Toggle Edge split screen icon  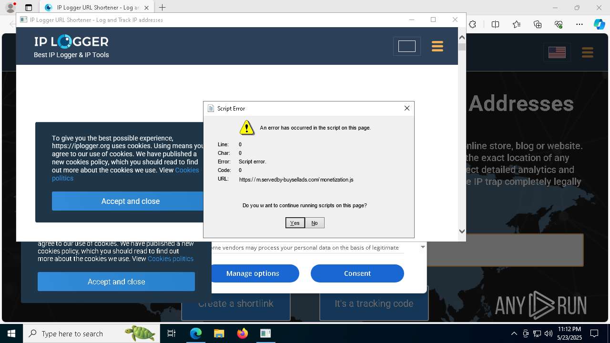(495, 24)
